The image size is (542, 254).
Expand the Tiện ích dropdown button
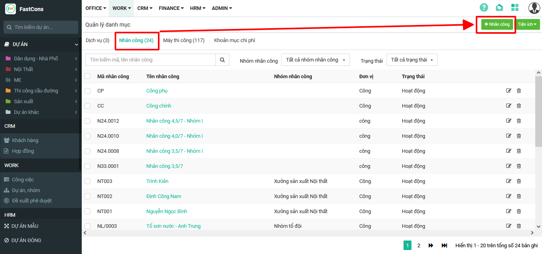(x=527, y=24)
